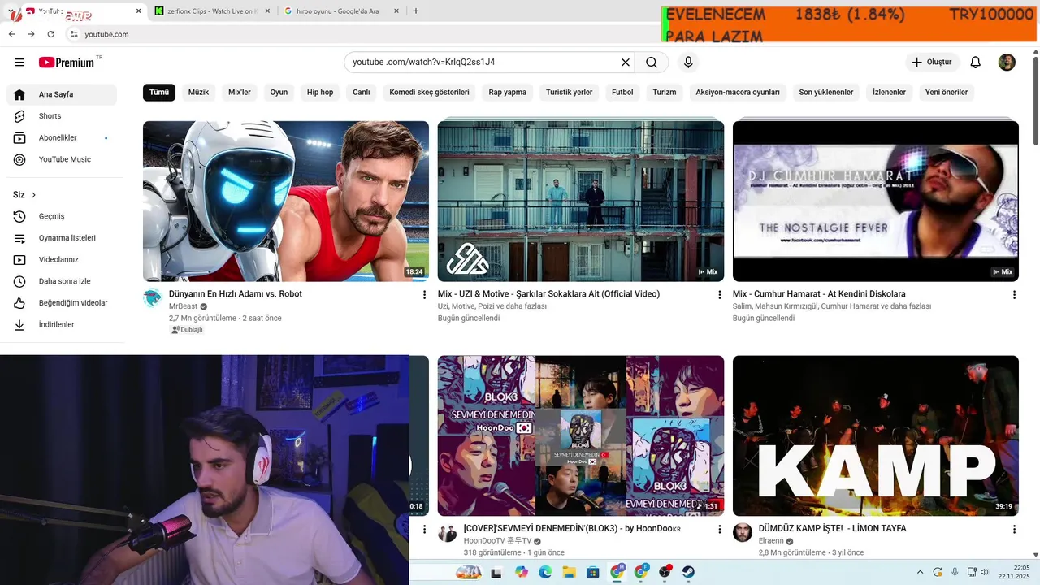Select the Müzik filter chip
The height and width of the screenshot is (585, 1040).
(198, 92)
